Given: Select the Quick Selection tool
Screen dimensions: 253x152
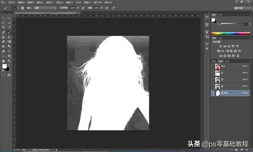Looking at the screenshot, I should pyautogui.click(x=9, y=23).
